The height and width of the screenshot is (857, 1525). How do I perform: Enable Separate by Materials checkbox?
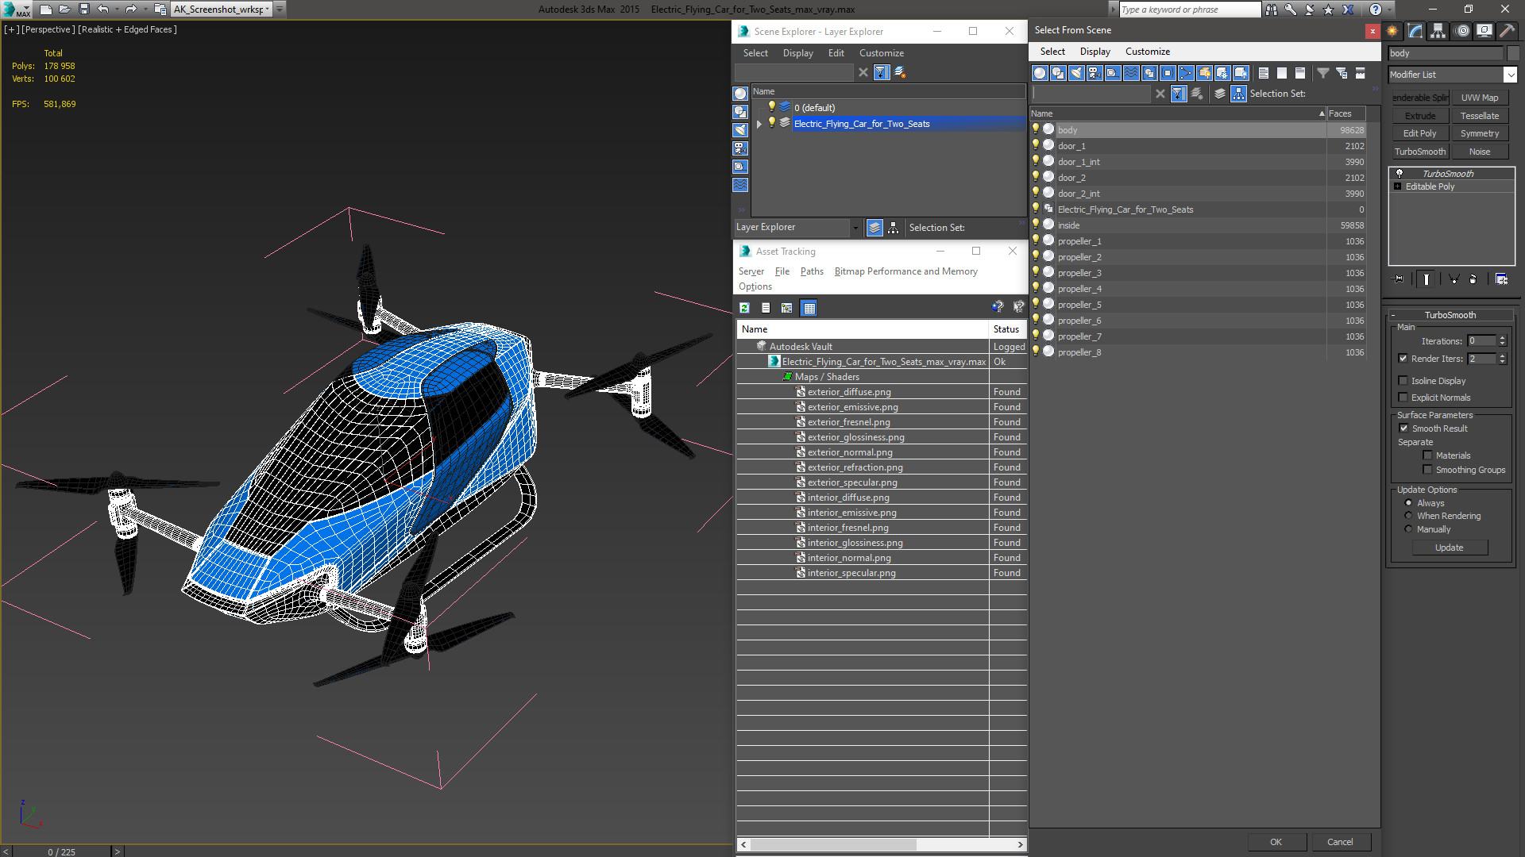pyautogui.click(x=1427, y=455)
